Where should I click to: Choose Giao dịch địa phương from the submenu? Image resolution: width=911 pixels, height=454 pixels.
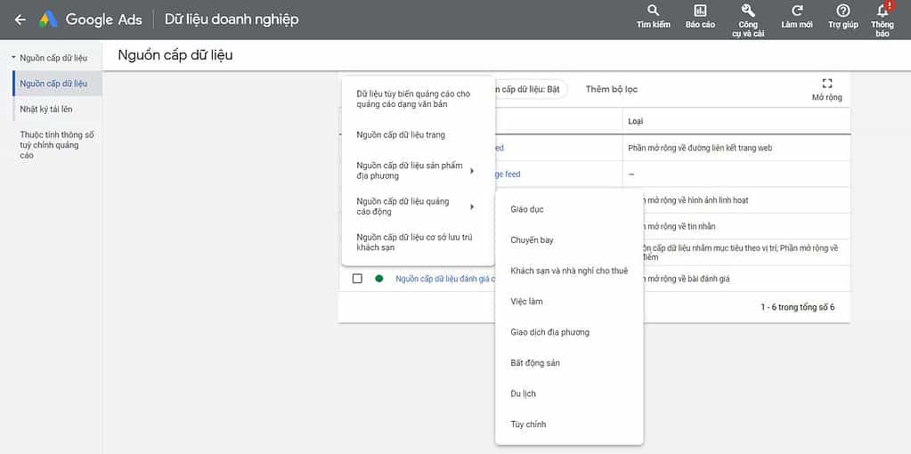(x=569, y=332)
